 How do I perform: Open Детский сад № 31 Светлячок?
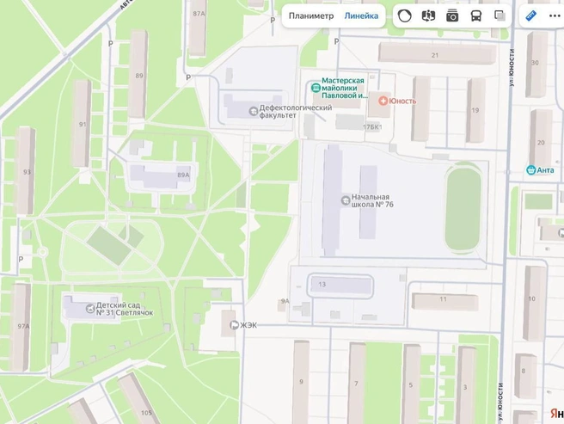pyautogui.click(x=90, y=309)
